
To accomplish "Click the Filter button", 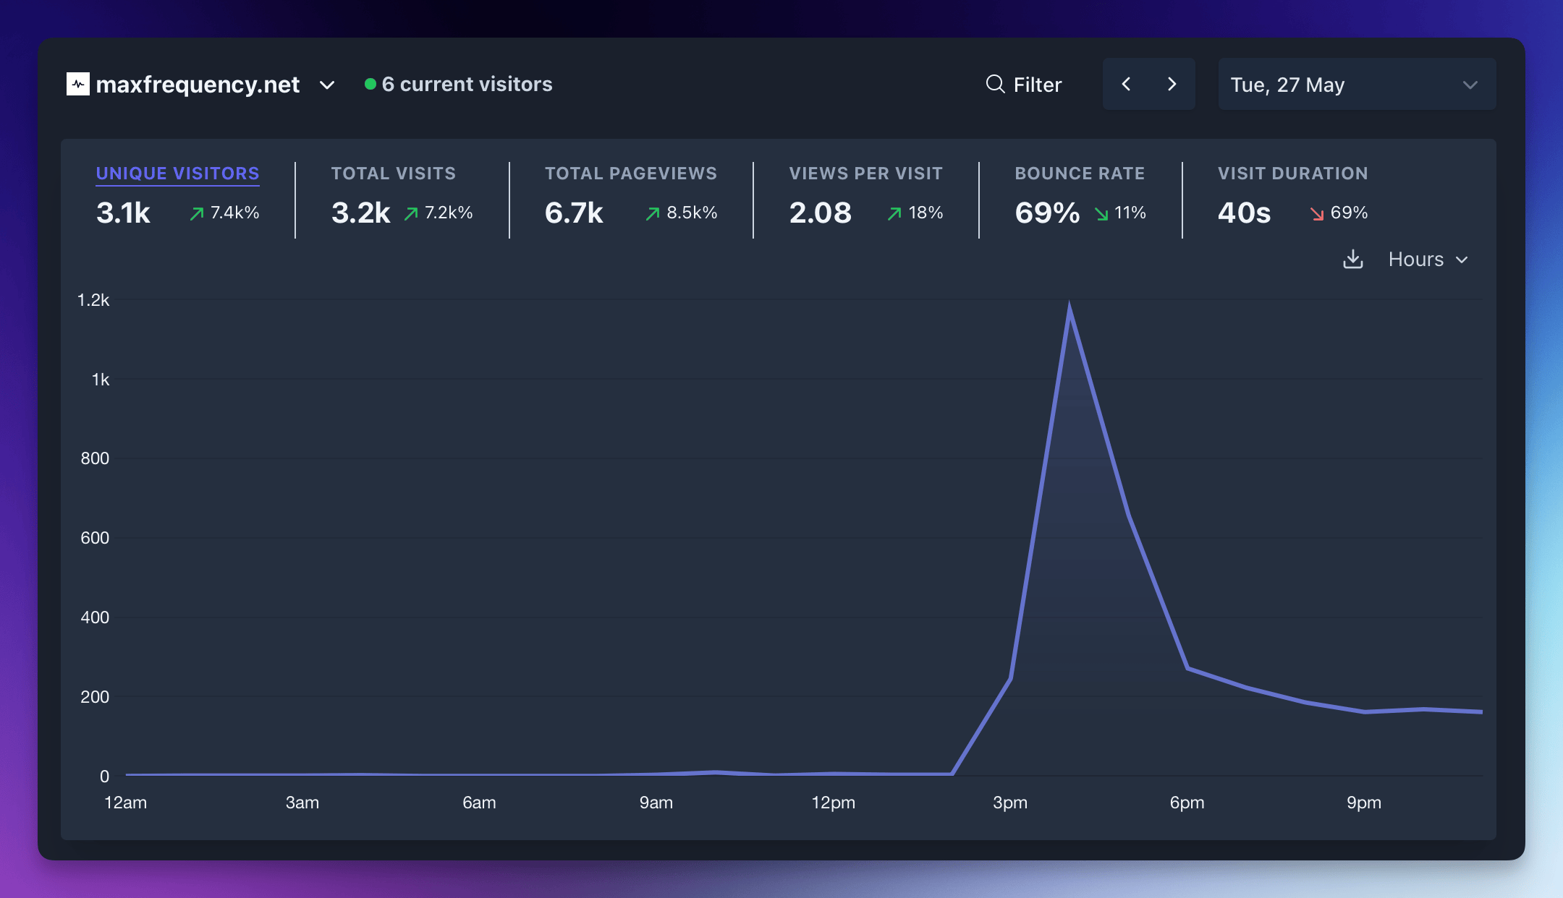I will [1024, 85].
